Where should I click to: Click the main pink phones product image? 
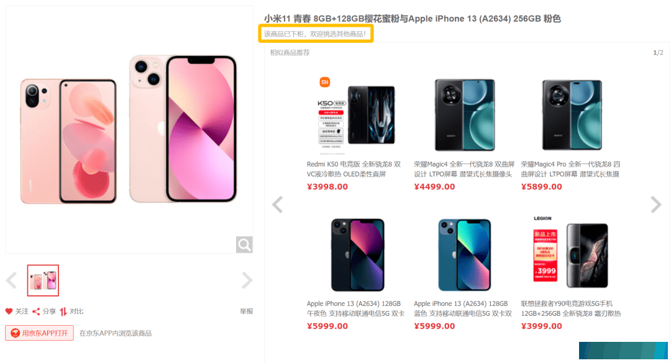point(129,129)
